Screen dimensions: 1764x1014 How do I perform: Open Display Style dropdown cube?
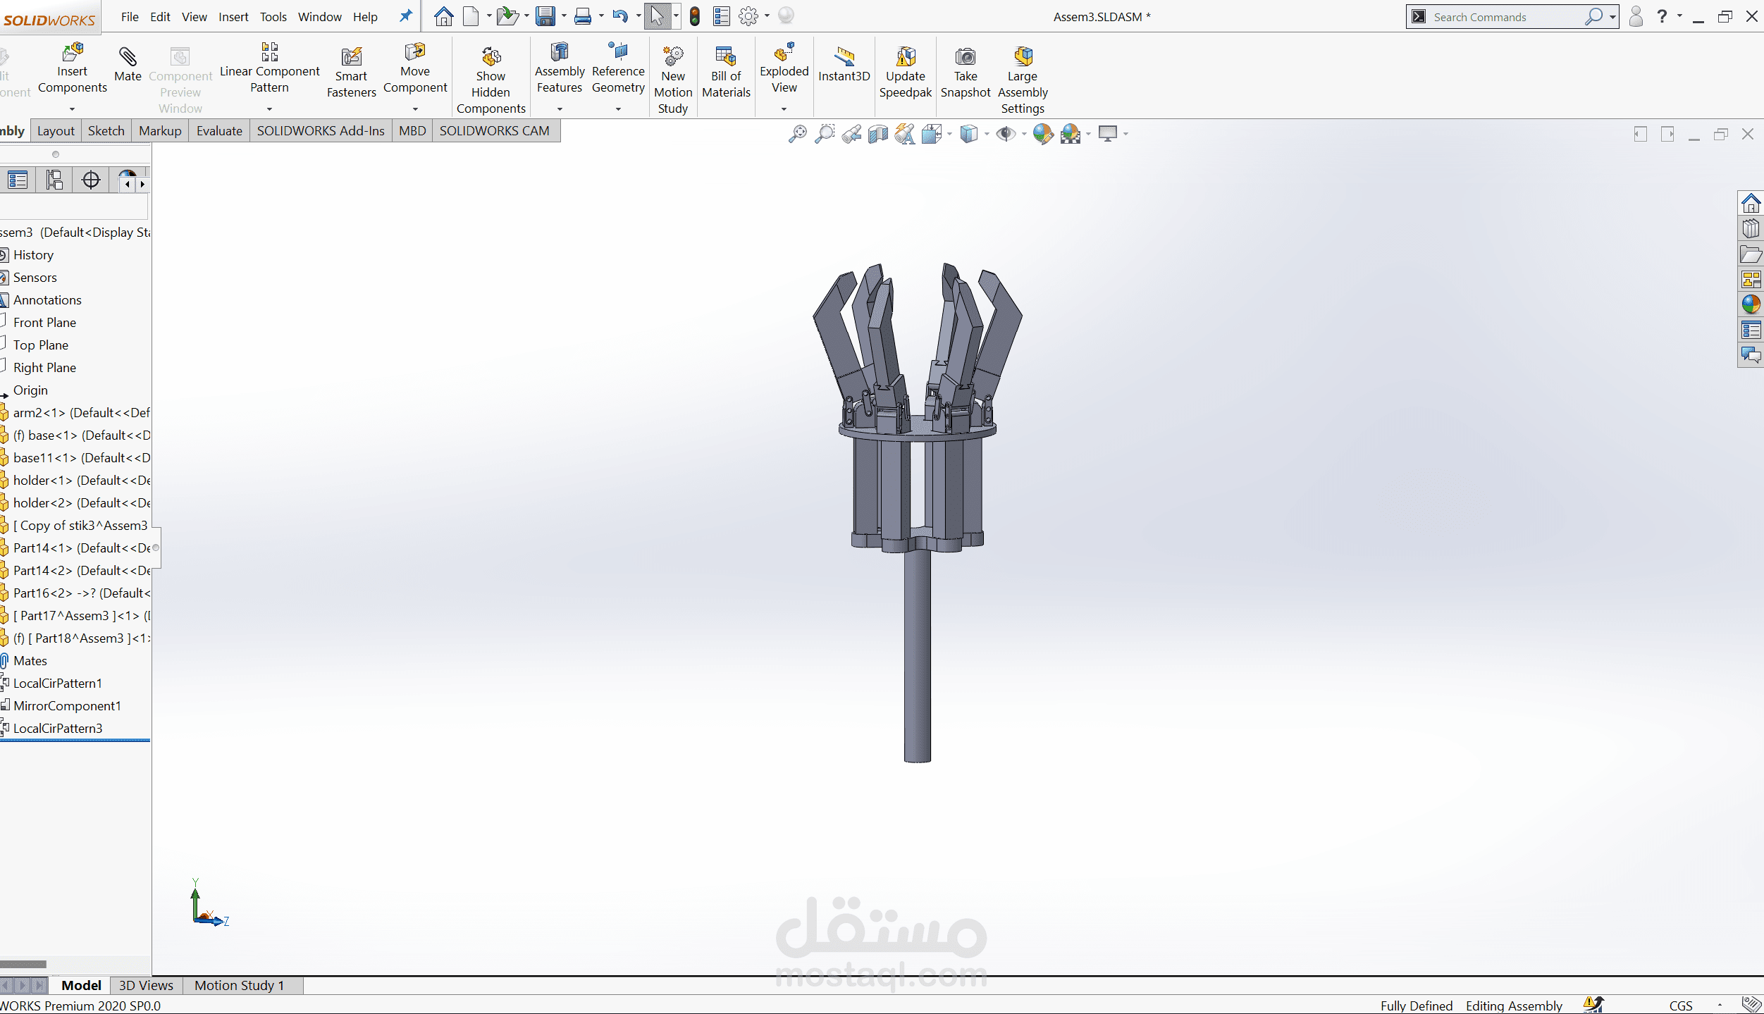969,134
